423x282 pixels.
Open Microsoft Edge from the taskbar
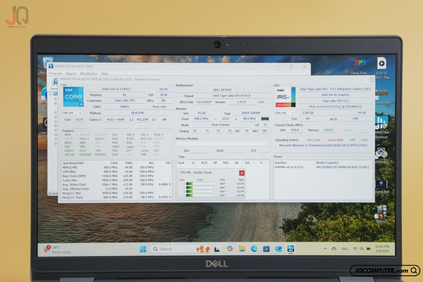tap(254, 249)
